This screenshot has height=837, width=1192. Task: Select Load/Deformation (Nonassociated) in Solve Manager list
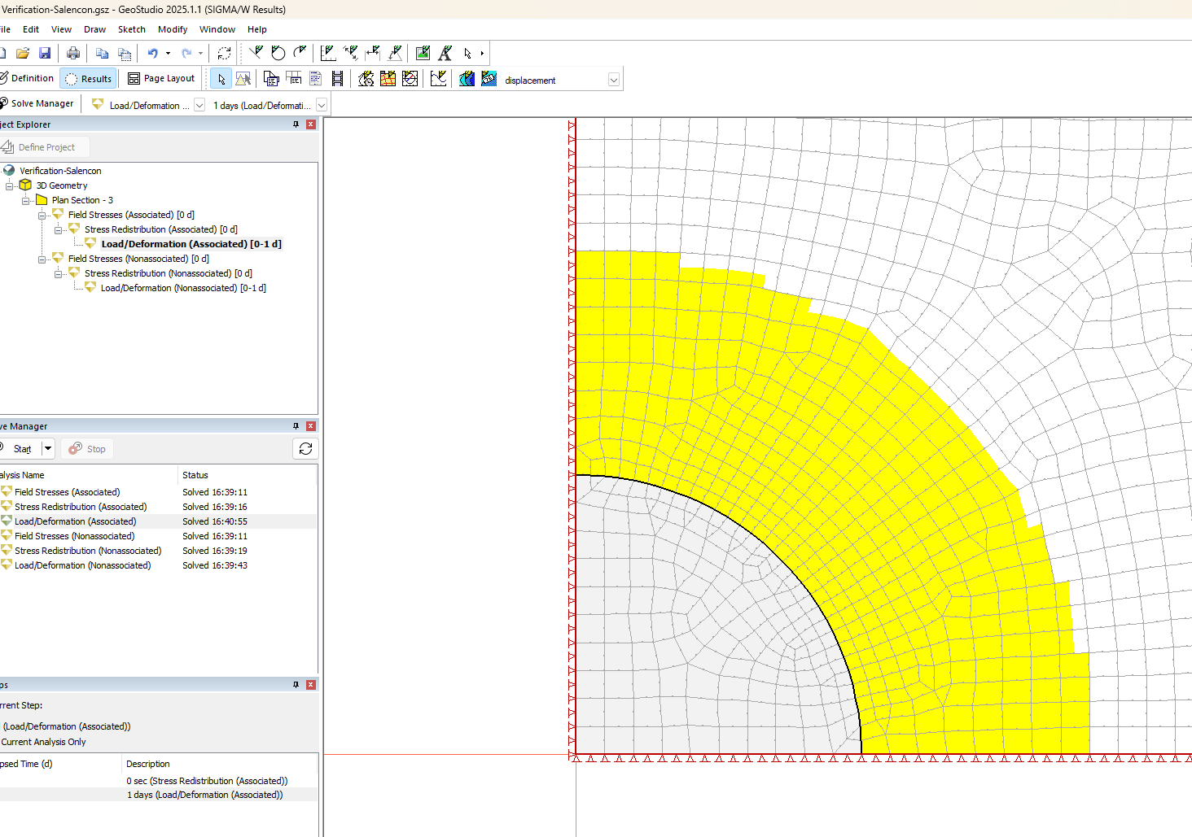tap(82, 565)
